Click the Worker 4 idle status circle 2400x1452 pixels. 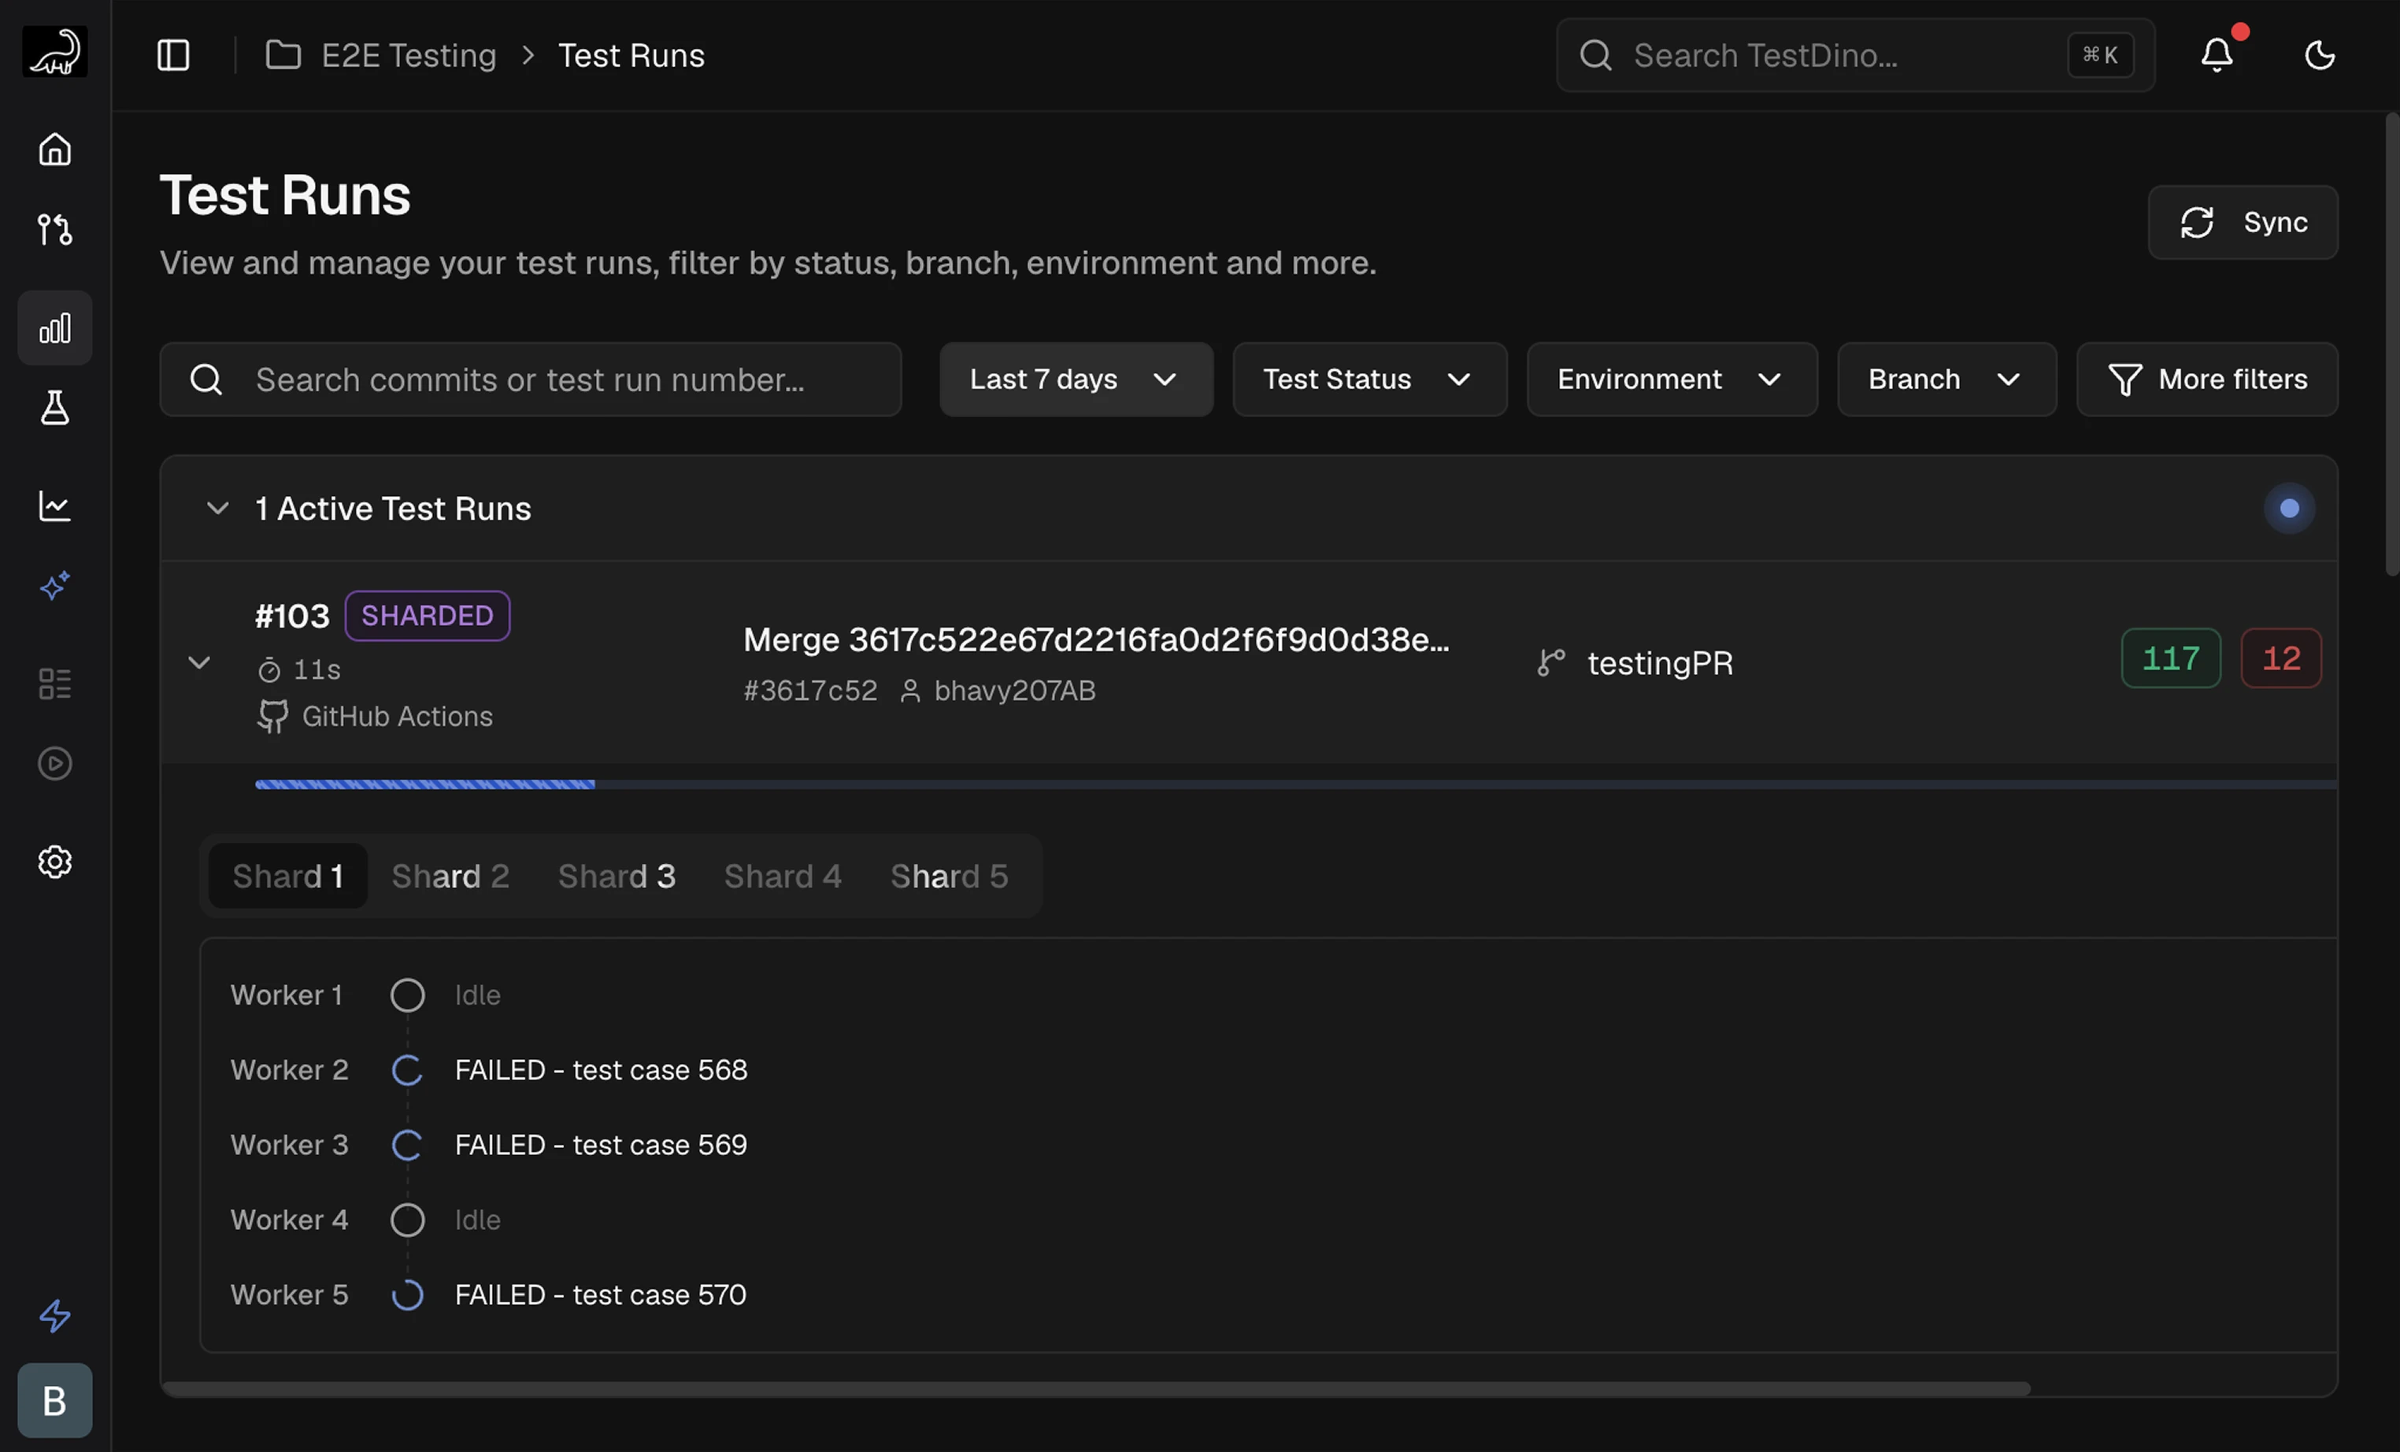(407, 1220)
